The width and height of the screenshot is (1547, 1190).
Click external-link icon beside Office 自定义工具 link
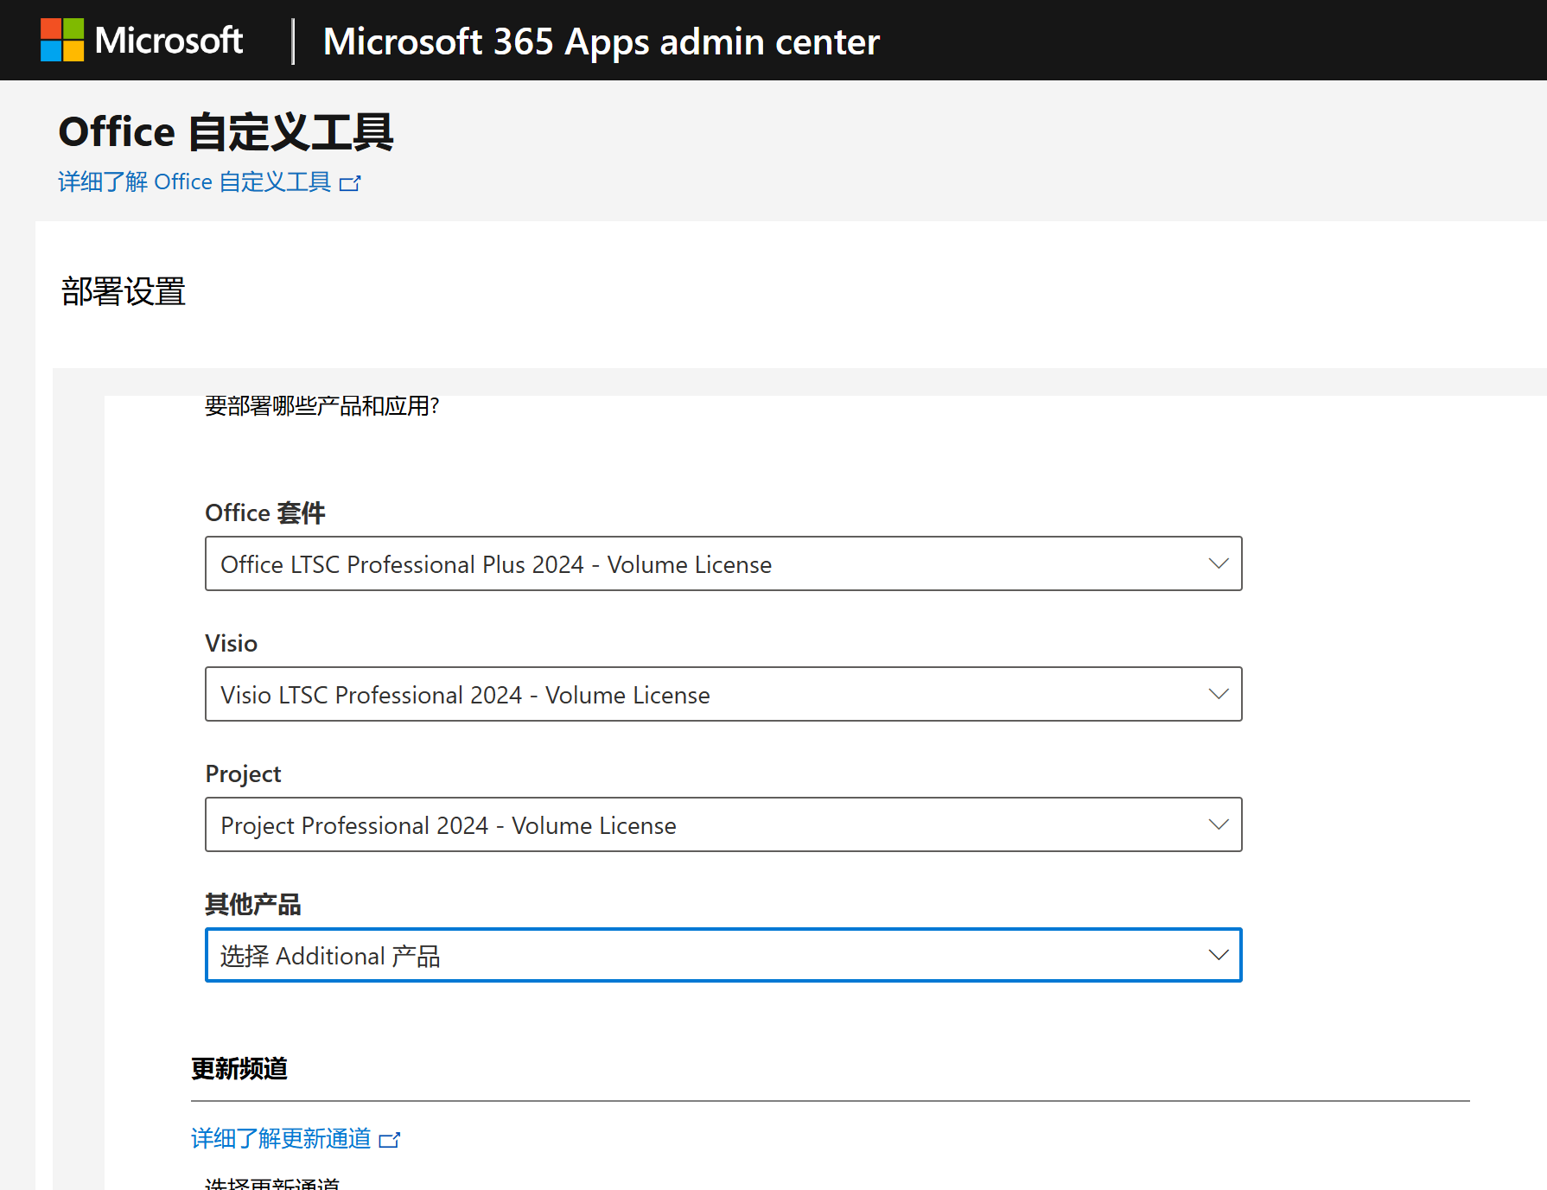tap(350, 183)
